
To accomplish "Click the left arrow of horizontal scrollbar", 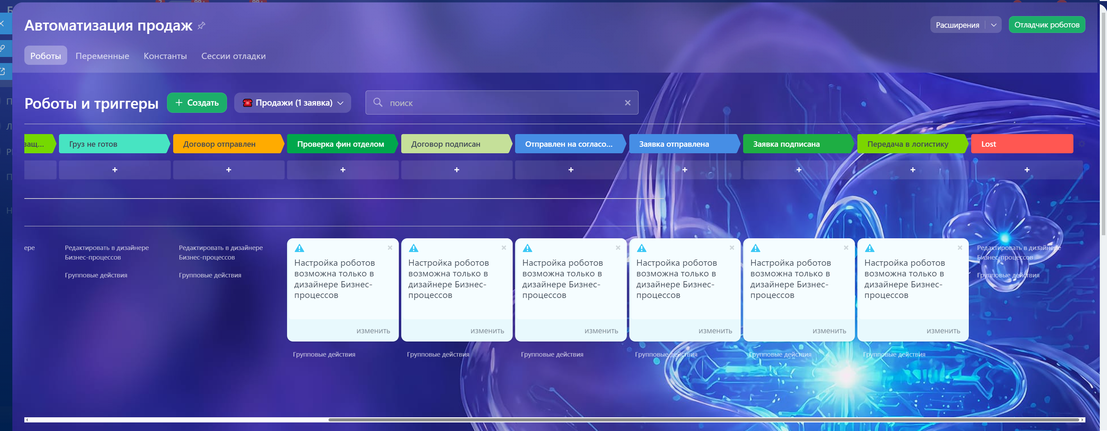I will 27,420.
